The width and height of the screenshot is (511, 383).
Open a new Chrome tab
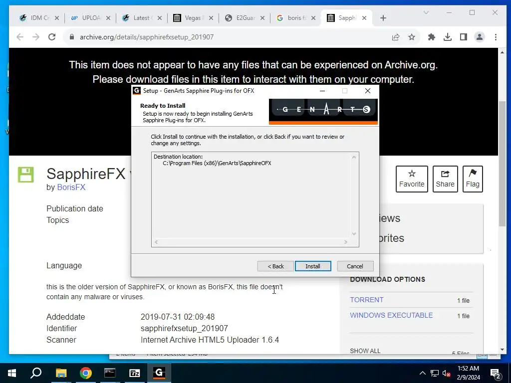point(383,18)
